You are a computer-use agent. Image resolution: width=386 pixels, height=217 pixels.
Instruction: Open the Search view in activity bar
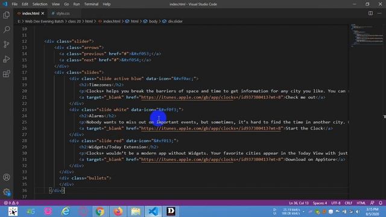tap(7, 30)
